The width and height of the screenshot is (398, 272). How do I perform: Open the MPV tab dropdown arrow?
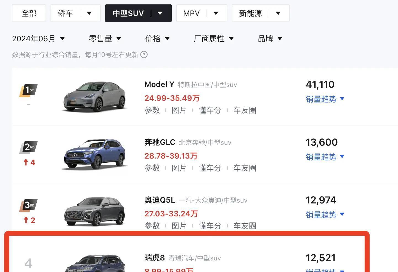tap(216, 13)
